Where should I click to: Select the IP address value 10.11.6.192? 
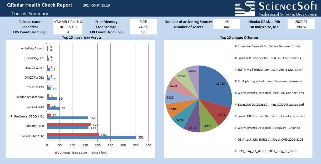point(68,27)
